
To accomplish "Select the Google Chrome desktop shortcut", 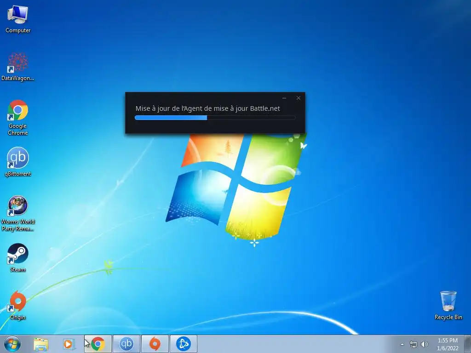I will 18,118.
